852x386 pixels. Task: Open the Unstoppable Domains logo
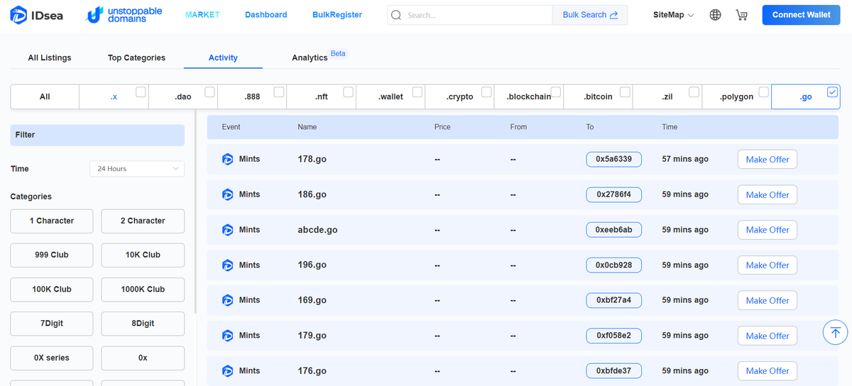[124, 15]
